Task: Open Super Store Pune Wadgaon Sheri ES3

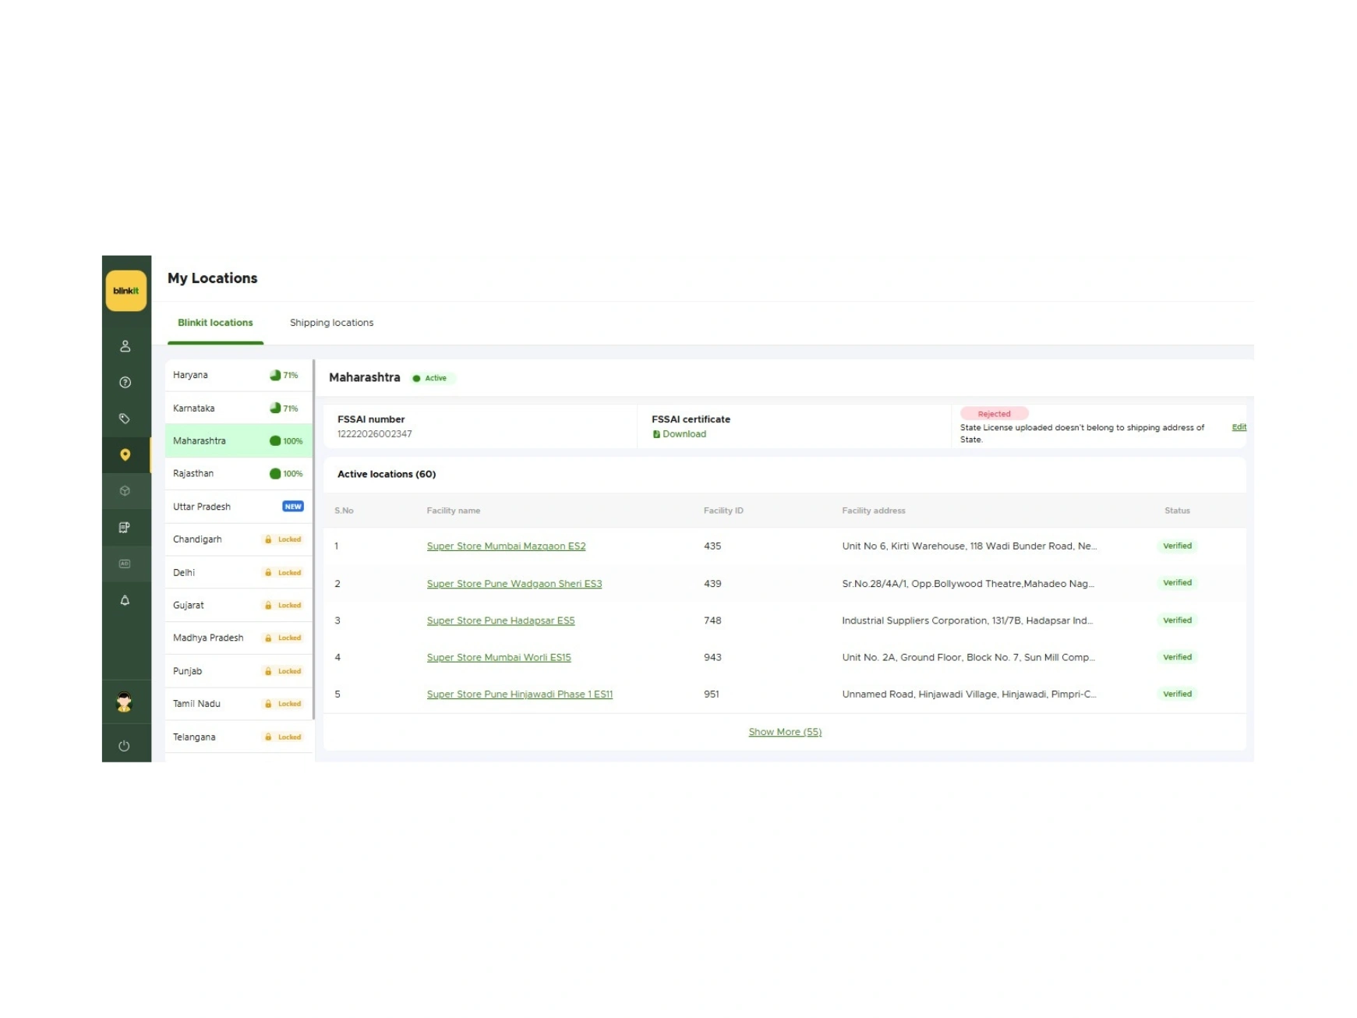Action: [514, 584]
